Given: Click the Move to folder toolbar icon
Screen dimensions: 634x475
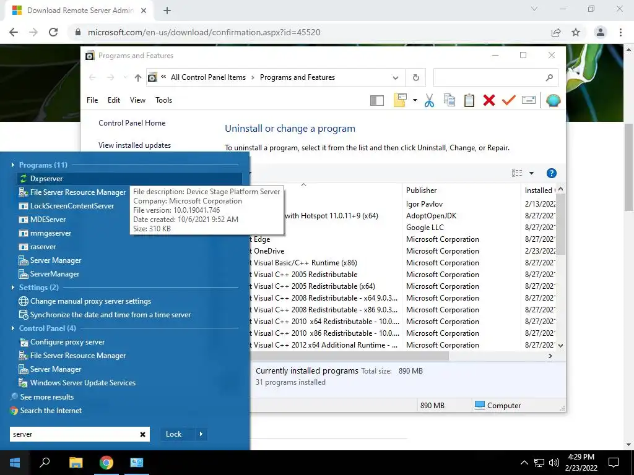Looking at the screenshot, I should tap(400, 100).
